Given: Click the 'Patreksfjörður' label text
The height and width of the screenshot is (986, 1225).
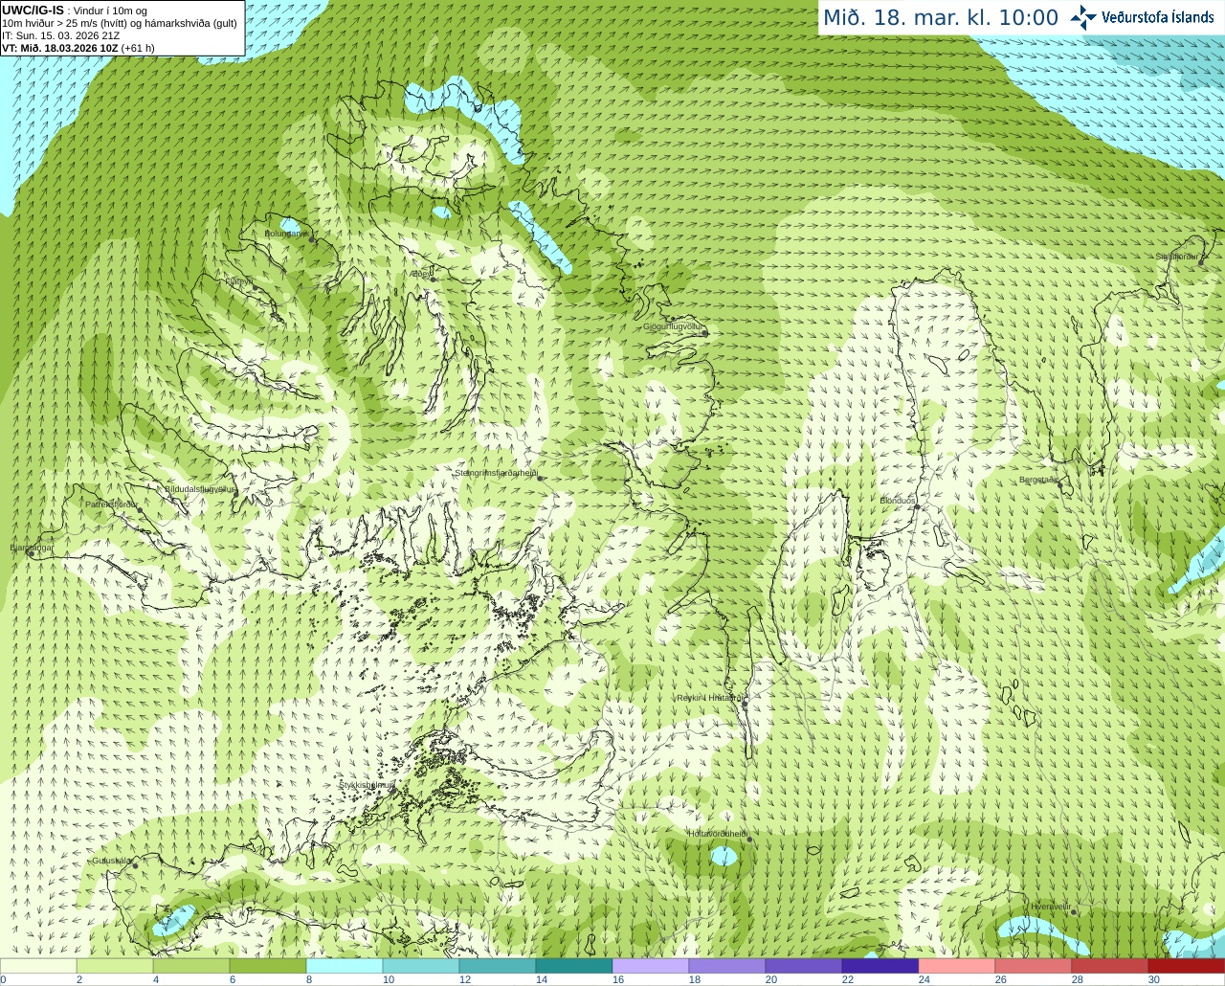Looking at the screenshot, I should (112, 504).
